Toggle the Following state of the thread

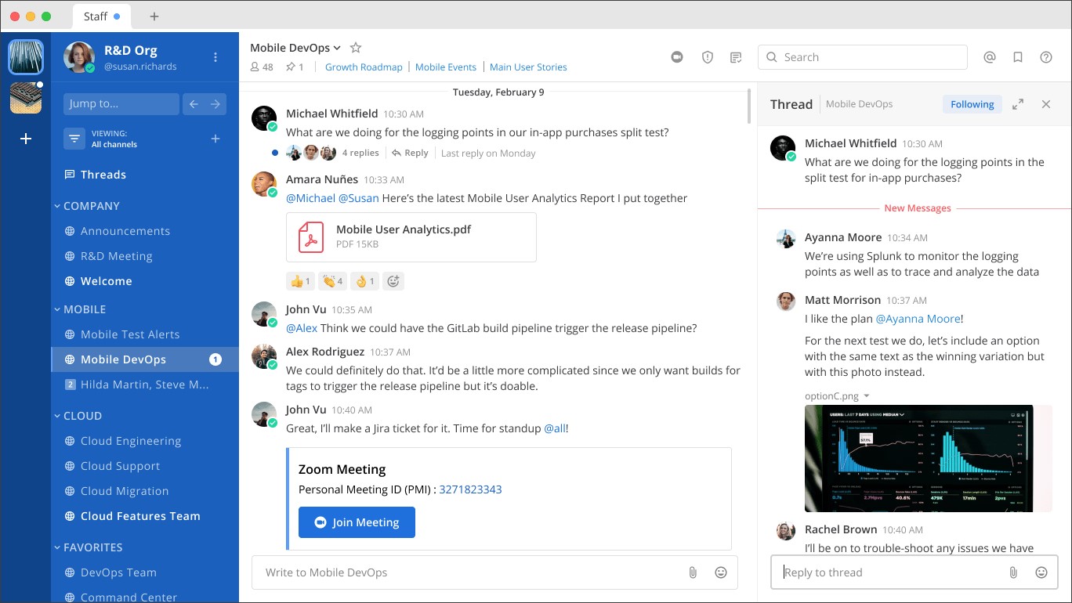point(972,104)
